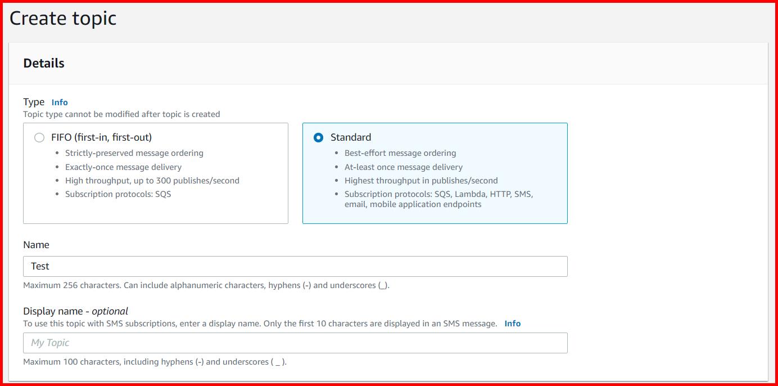The width and height of the screenshot is (778, 386).
Task: Click the Create topic page title
Action: point(63,18)
